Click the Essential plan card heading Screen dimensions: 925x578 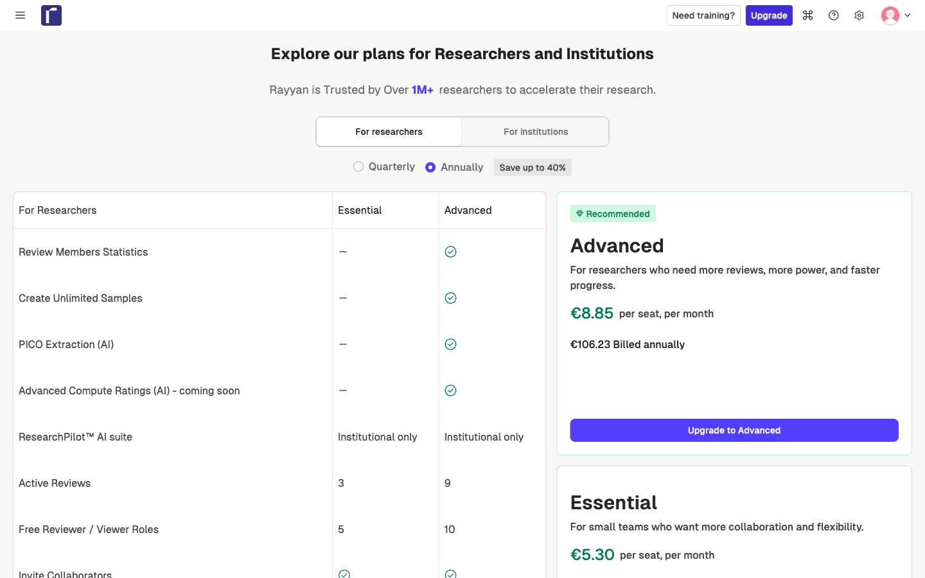pos(613,502)
